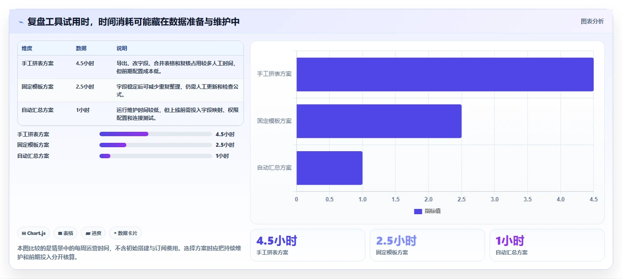
Task: Open the 4.5小时 data card
Action: tap(307, 245)
